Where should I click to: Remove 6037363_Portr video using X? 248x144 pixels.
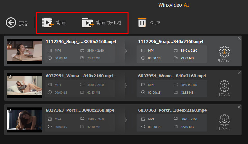pyautogui.click(x=239, y=107)
